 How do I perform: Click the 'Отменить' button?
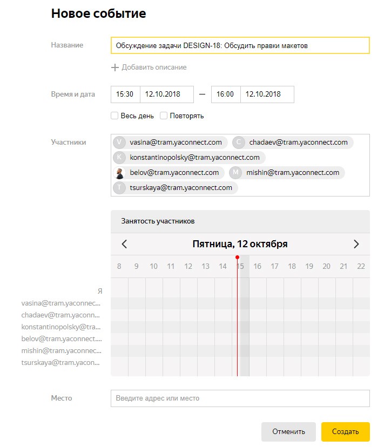pos(288,431)
